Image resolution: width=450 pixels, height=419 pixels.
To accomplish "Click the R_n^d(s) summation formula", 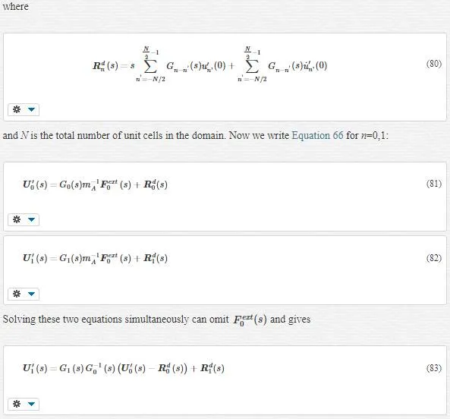I will [x=209, y=65].
